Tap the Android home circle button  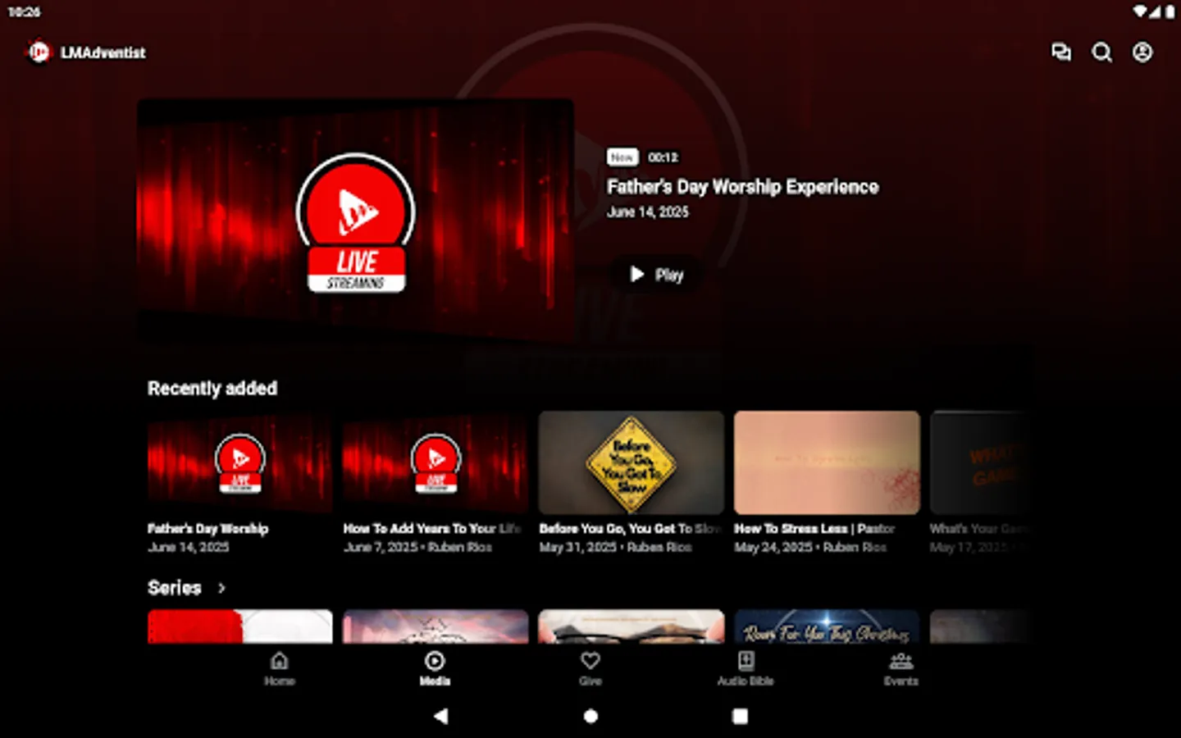pyautogui.click(x=590, y=716)
